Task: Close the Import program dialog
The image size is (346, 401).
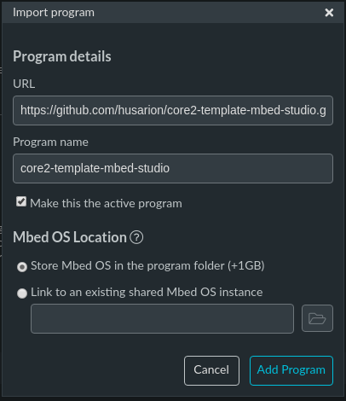Action: pos(329,13)
